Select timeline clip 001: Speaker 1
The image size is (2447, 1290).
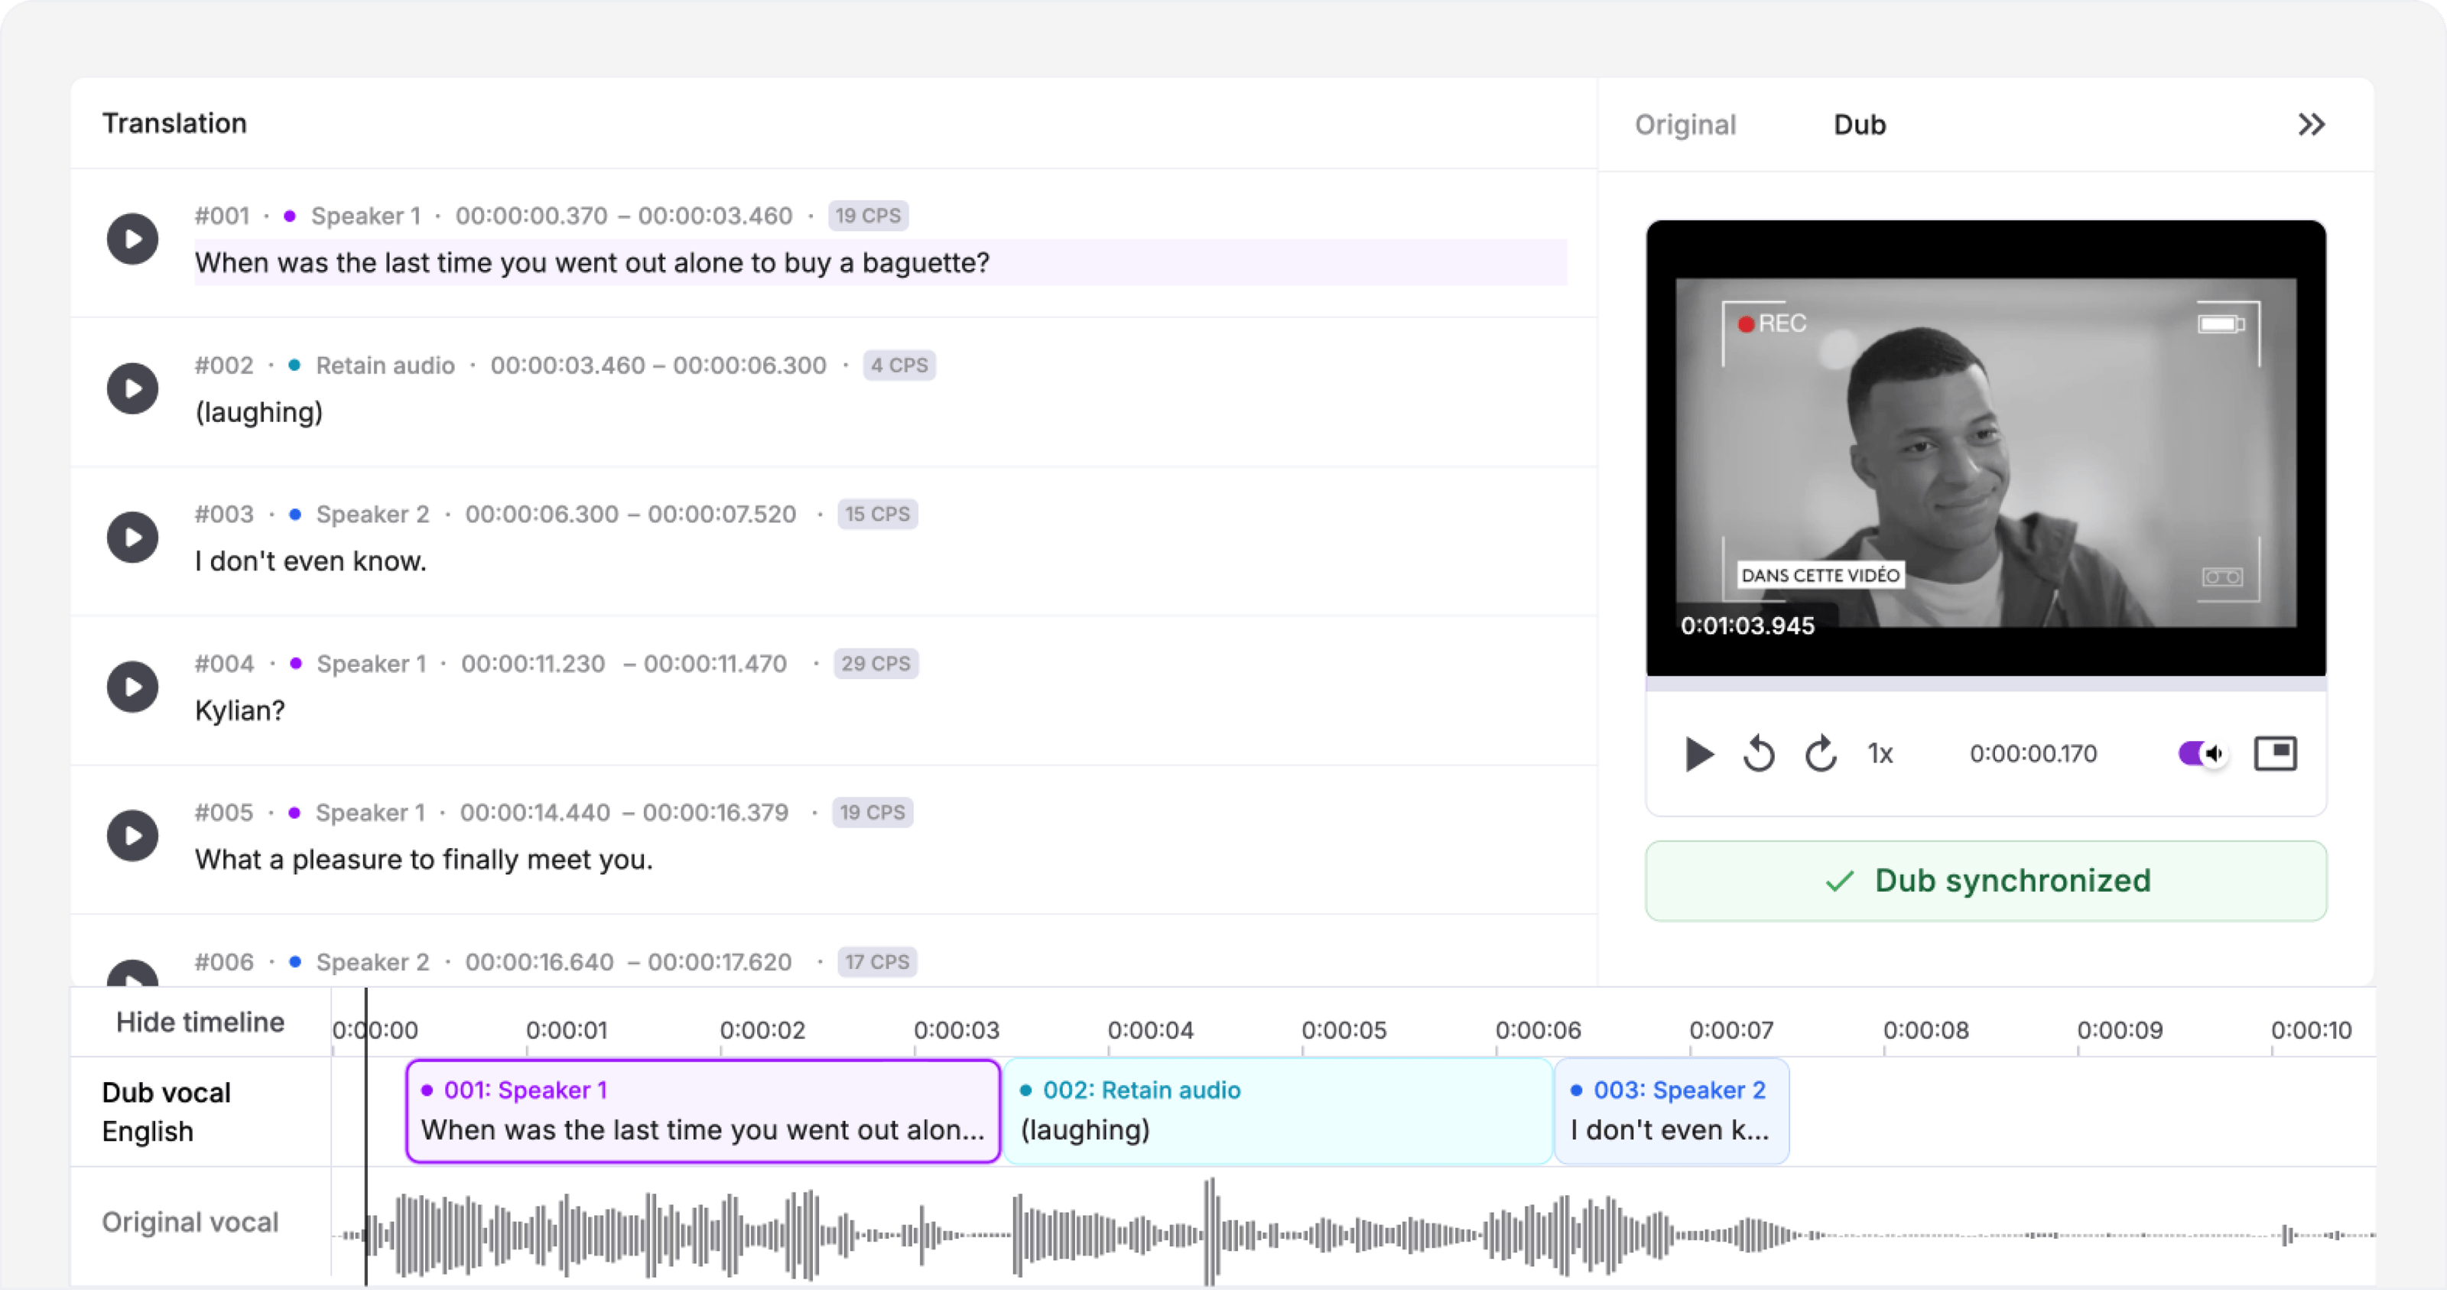click(703, 1110)
